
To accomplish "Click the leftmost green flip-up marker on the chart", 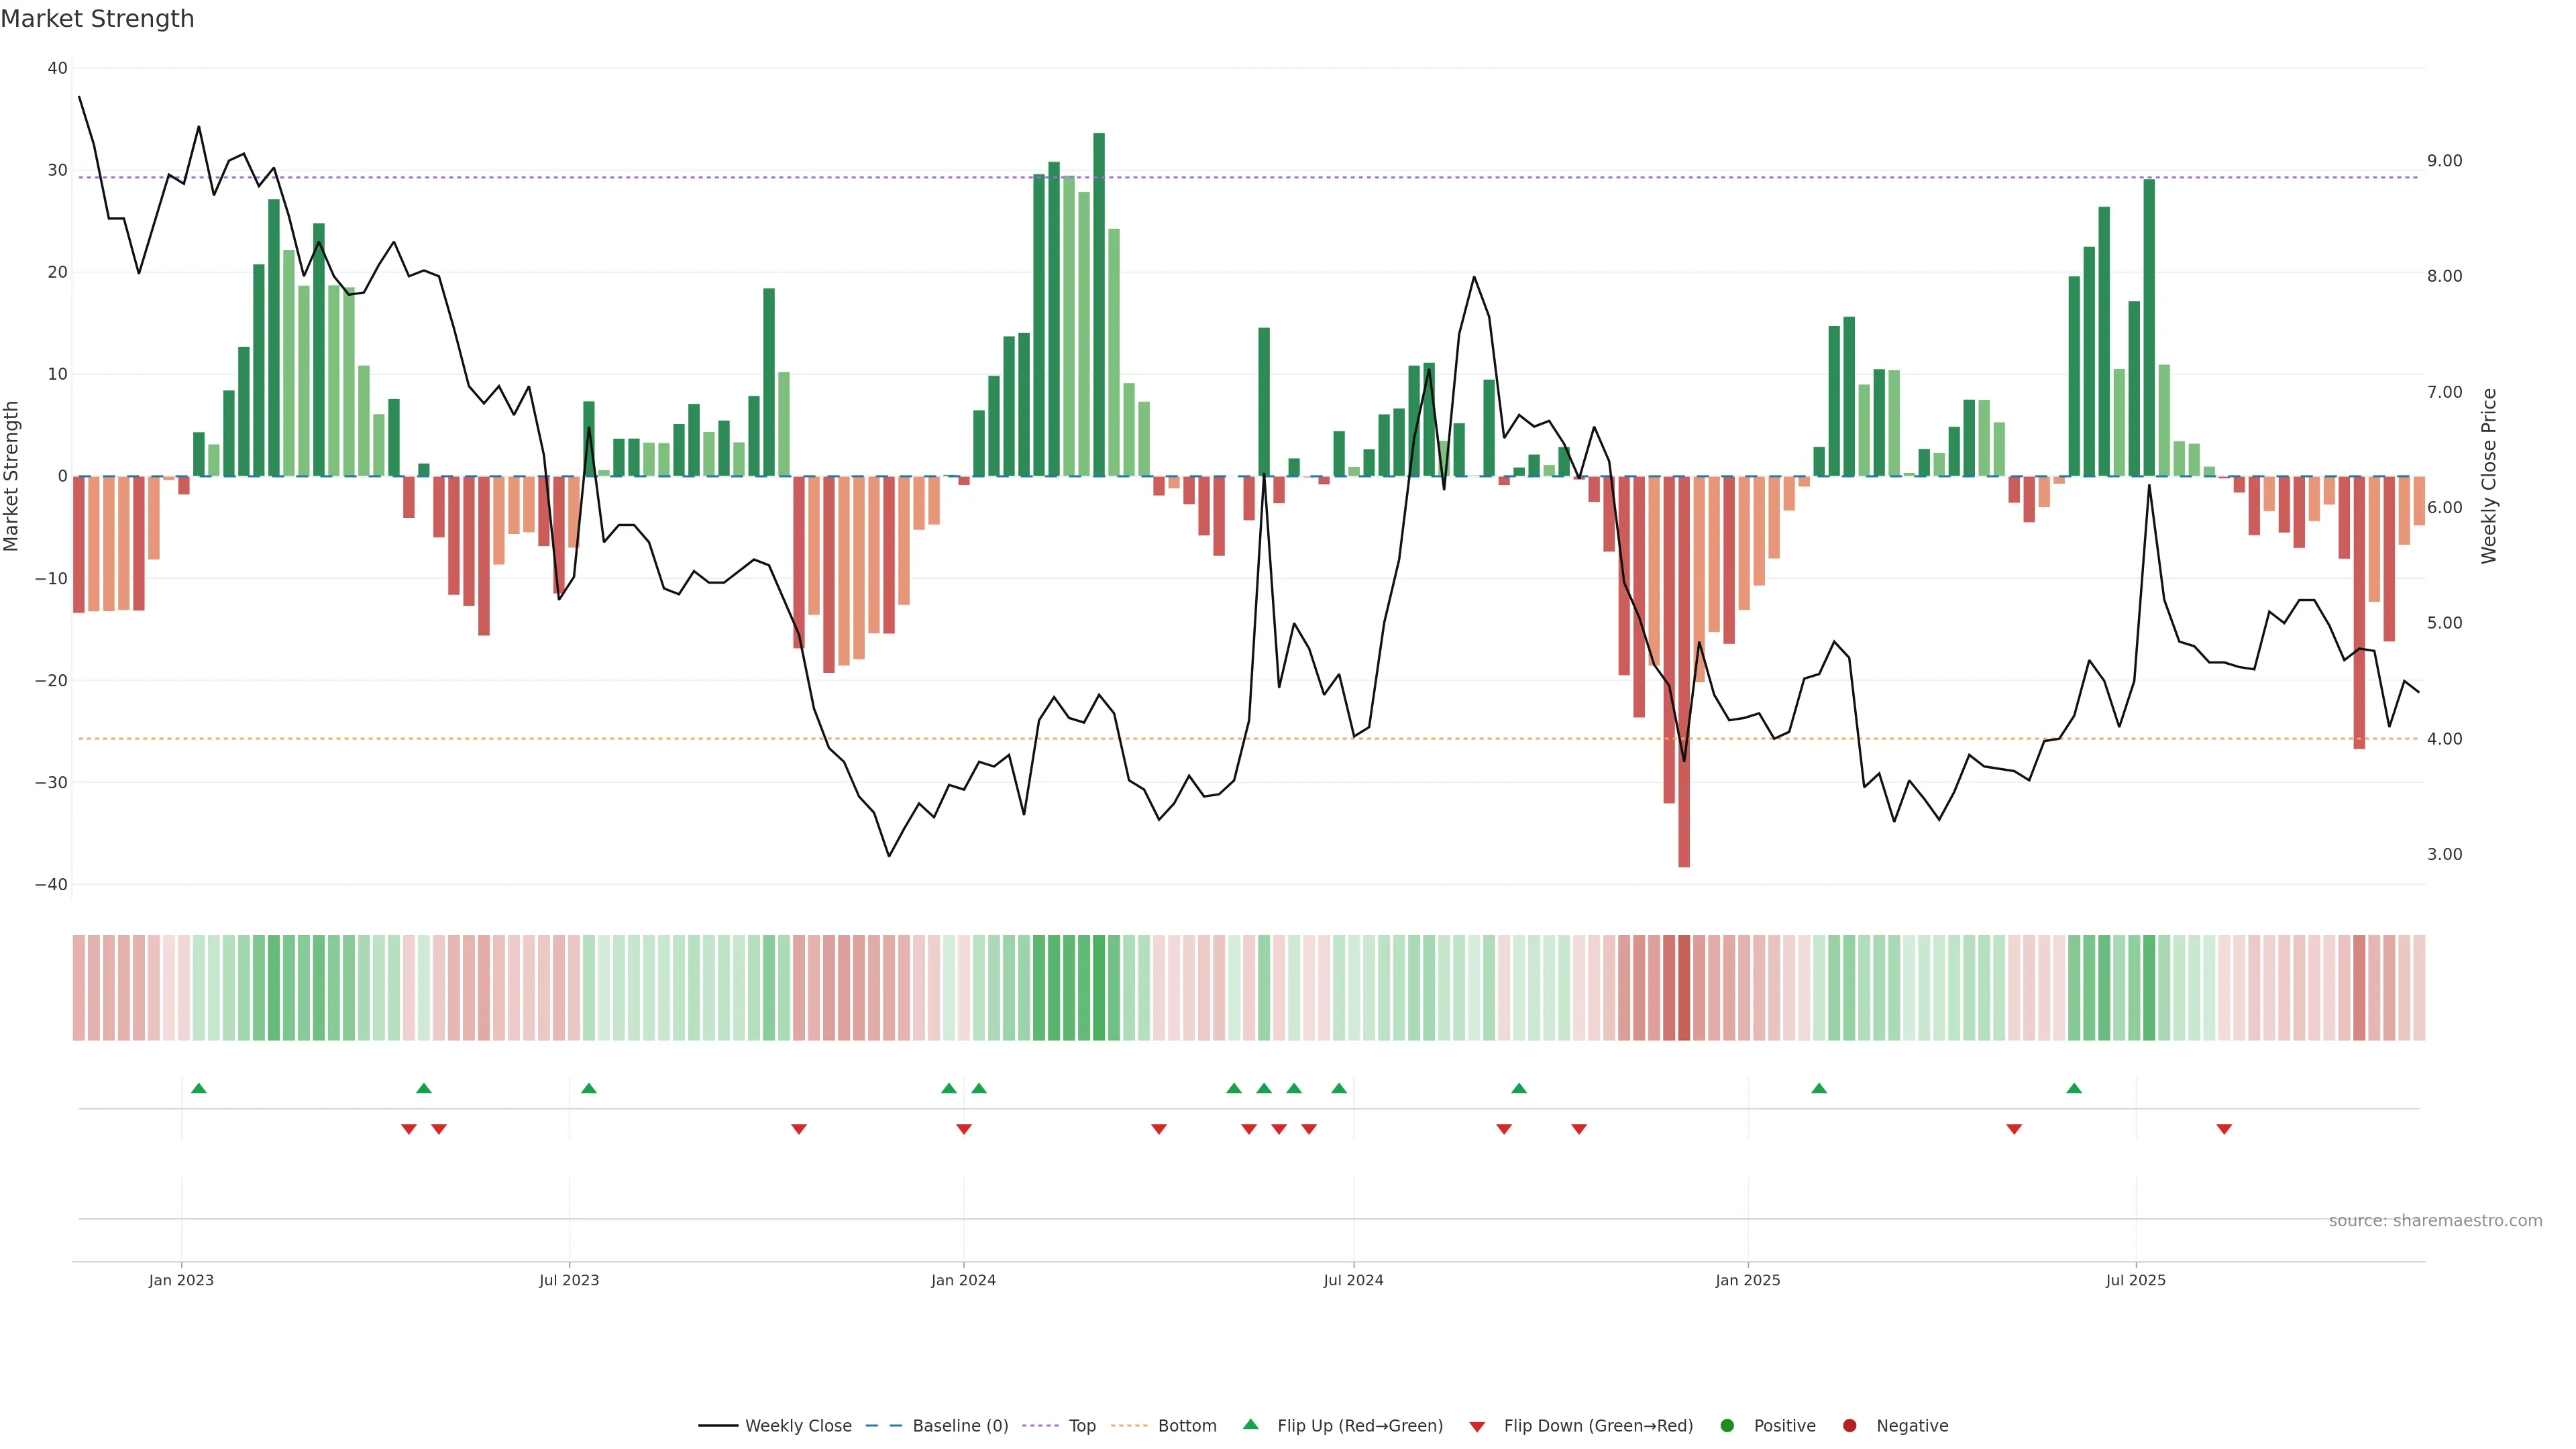I will pos(199,1088).
